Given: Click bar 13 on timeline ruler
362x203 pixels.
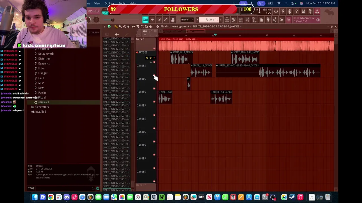Looking at the screenshot, I should [x=267, y=35].
